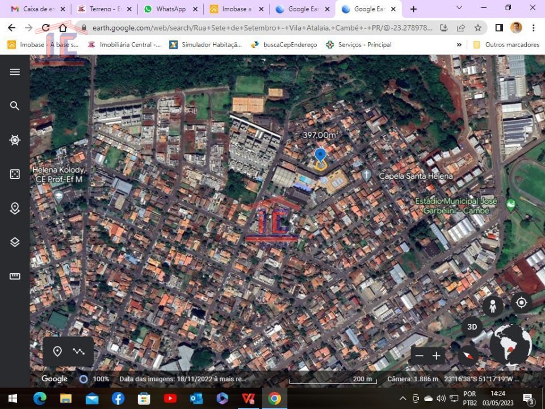
Task: Click the search magnifier in the sidebar
Action: tap(15, 106)
